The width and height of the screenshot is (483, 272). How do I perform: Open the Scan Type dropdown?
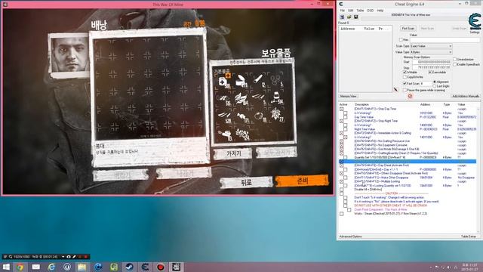(x=431, y=46)
